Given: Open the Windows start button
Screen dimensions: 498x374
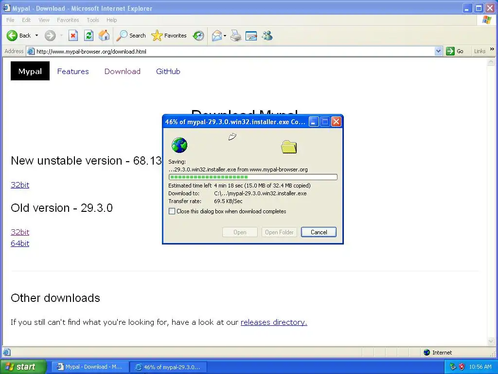Looking at the screenshot, I should 22,367.
